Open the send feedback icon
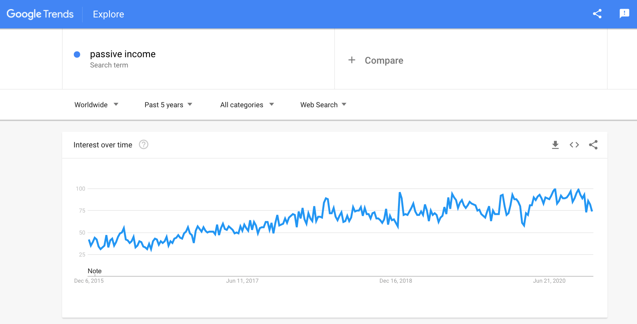The image size is (637, 324). [x=624, y=14]
